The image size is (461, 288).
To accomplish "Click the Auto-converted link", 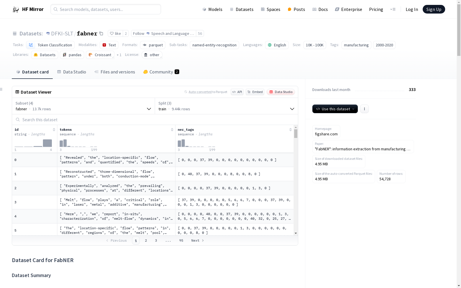I will coord(200,92).
